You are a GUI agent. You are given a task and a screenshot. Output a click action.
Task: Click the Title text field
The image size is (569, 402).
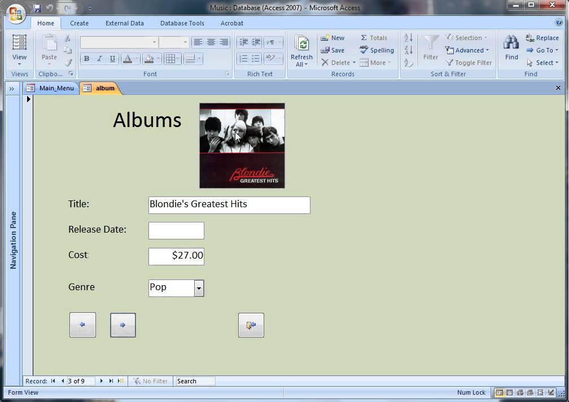[229, 205]
